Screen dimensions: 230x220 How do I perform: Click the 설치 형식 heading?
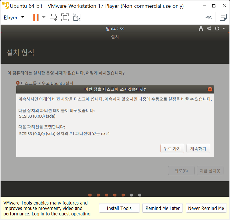pyautogui.click(x=20, y=52)
